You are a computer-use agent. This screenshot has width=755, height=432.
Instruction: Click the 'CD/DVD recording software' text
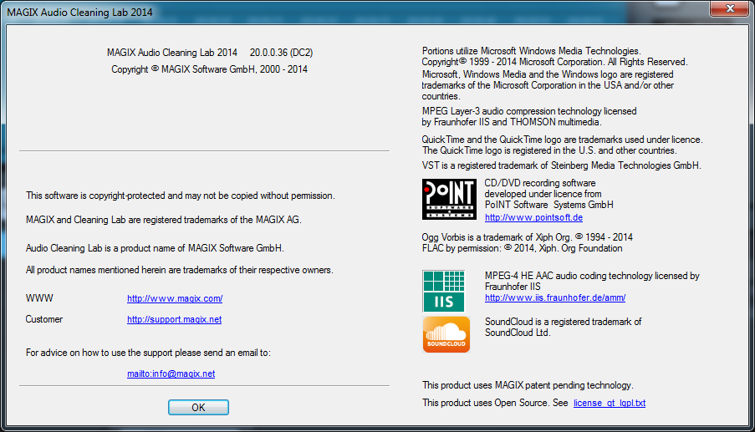pyautogui.click(x=540, y=183)
